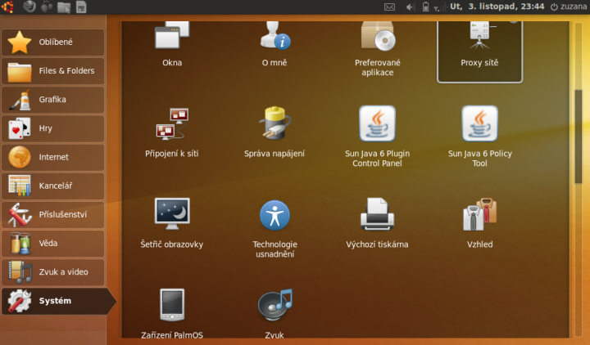The height and width of the screenshot is (345, 590).
Task: Go to the Zvuk a video category
Action: tap(52, 272)
